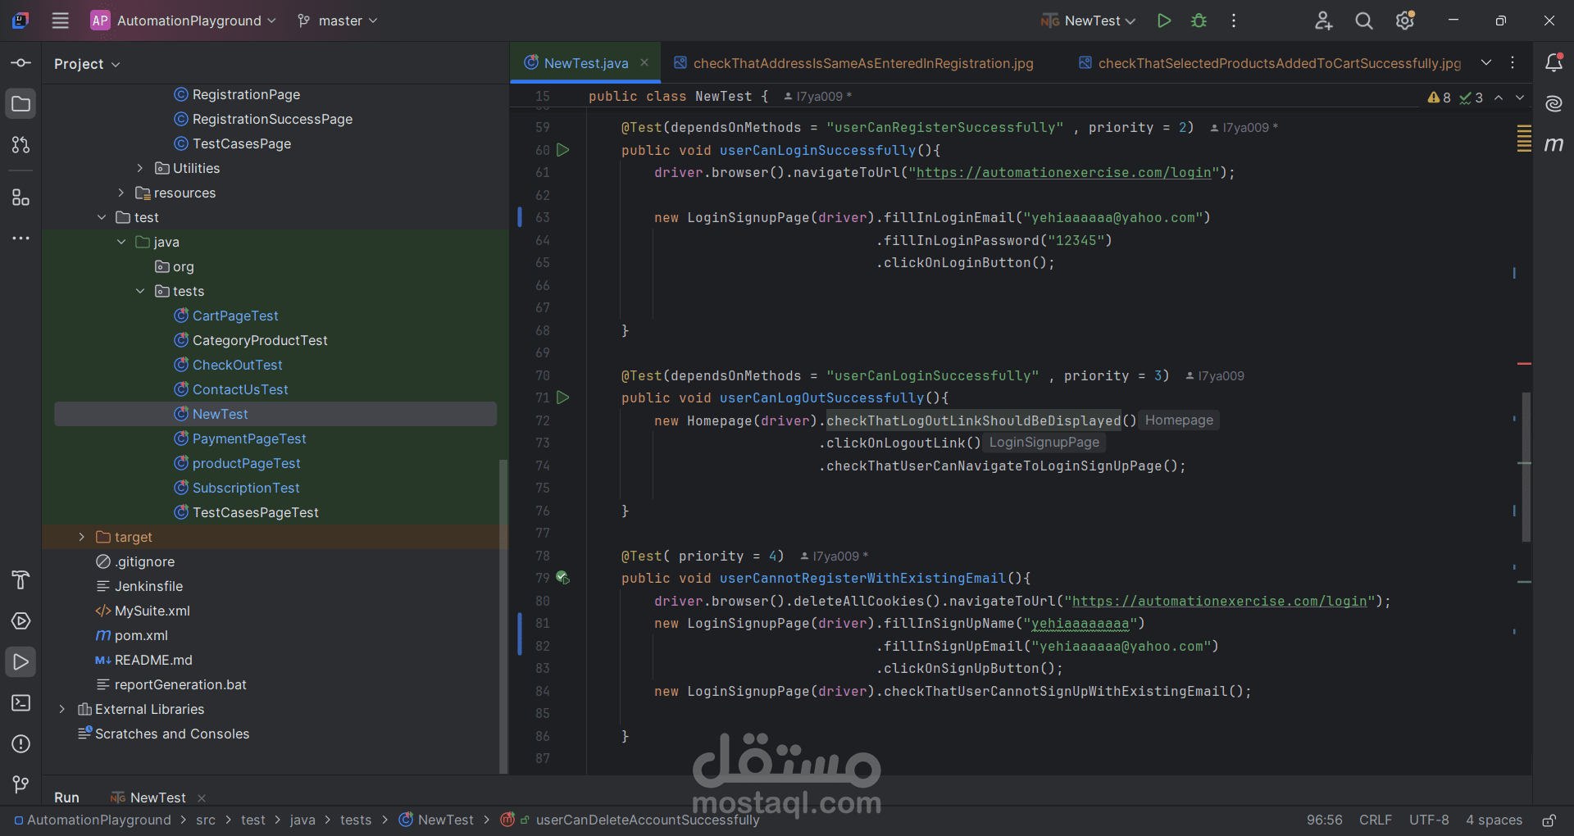Screen dimensions: 1574x836
Task: Open the AutomationPlayground project dropdown
Action: tap(183, 20)
